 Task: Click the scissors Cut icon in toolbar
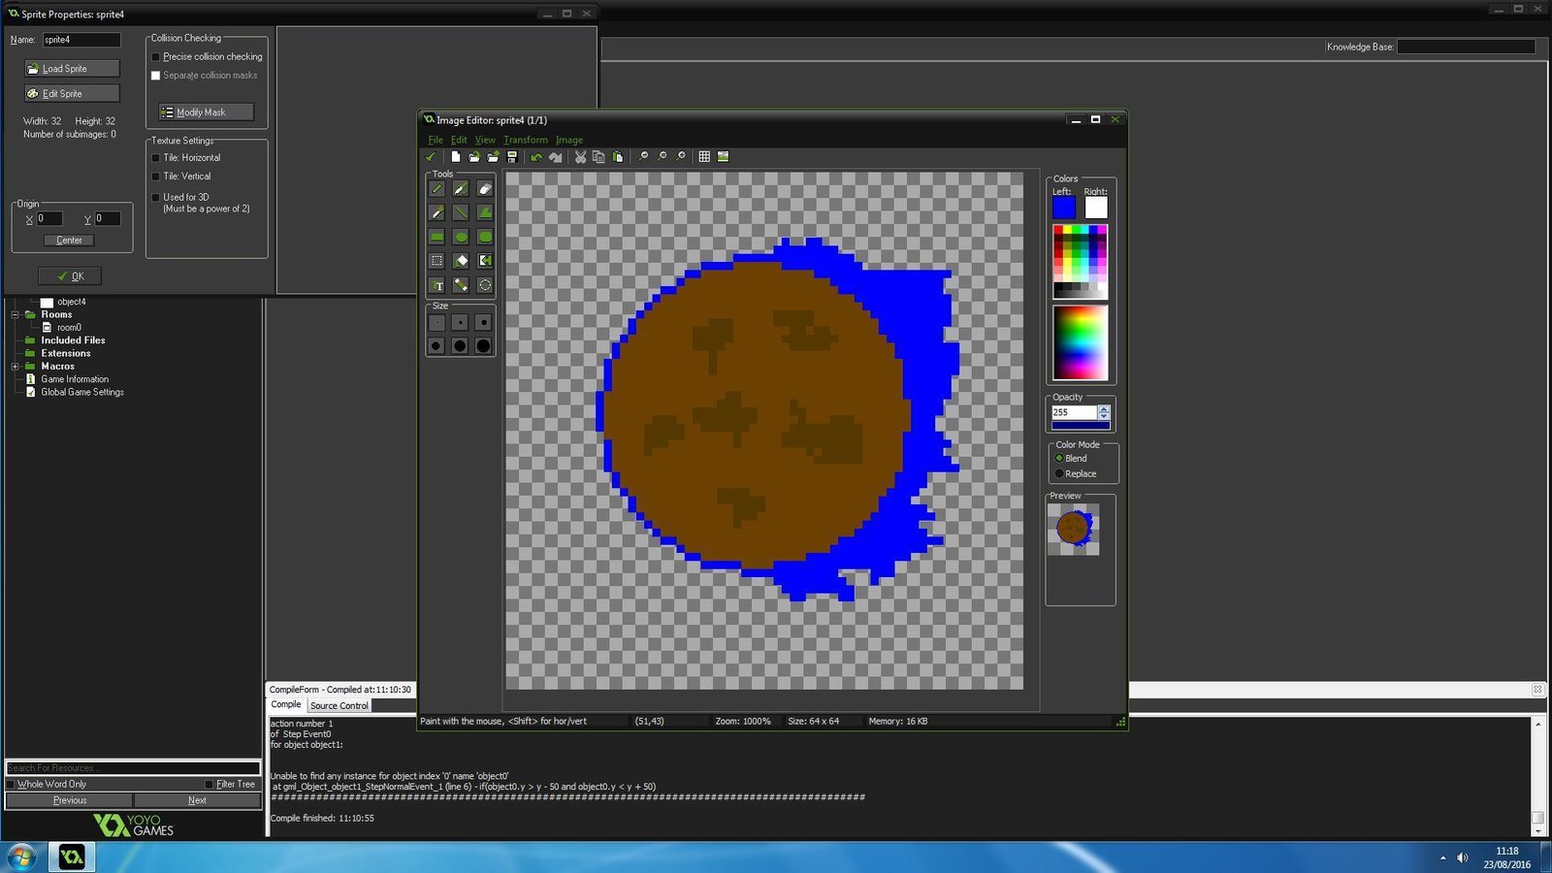(x=580, y=157)
